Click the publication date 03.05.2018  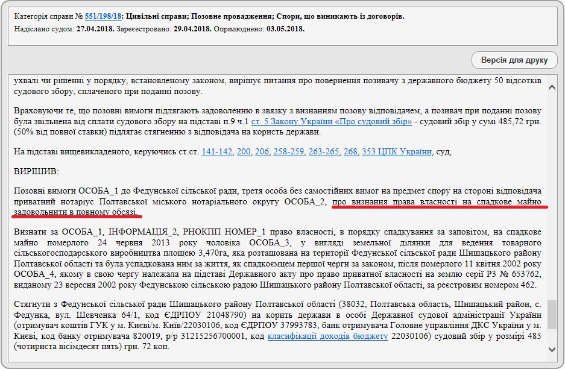click(x=285, y=29)
